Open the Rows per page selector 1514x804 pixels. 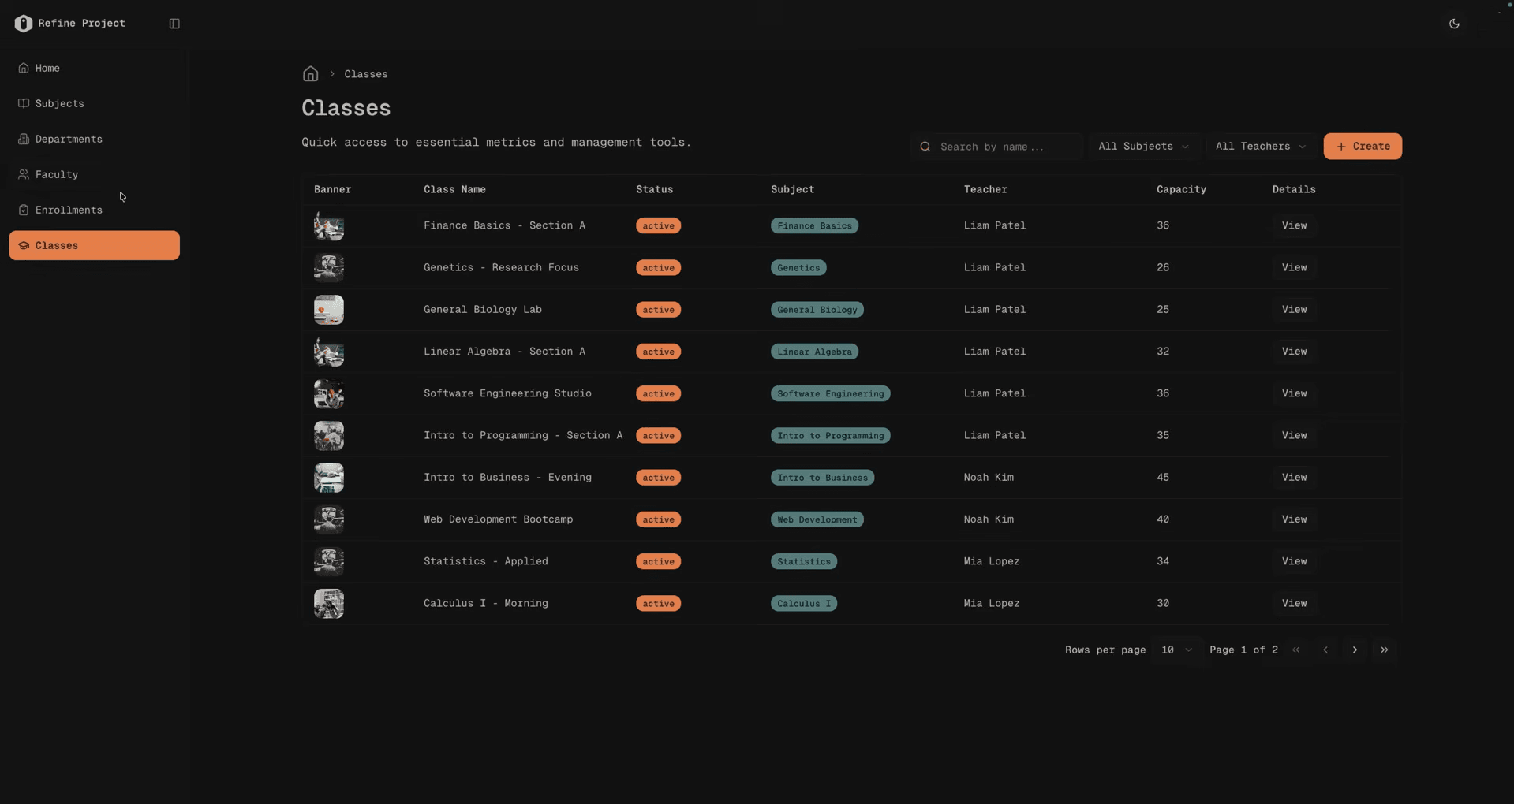[1176, 650]
